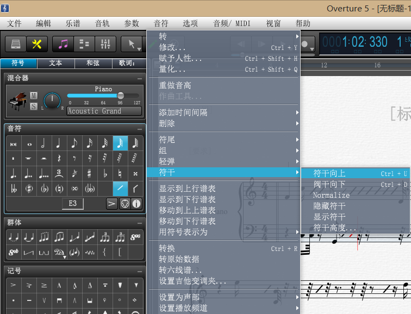This screenshot has width=411, height=314.
Task: Expand the 添加时间间隔 submenu
Action: tap(223, 112)
